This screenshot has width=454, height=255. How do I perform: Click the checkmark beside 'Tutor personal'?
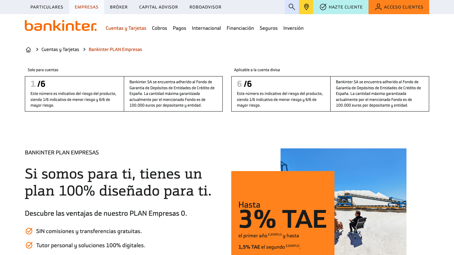[x=29, y=245]
